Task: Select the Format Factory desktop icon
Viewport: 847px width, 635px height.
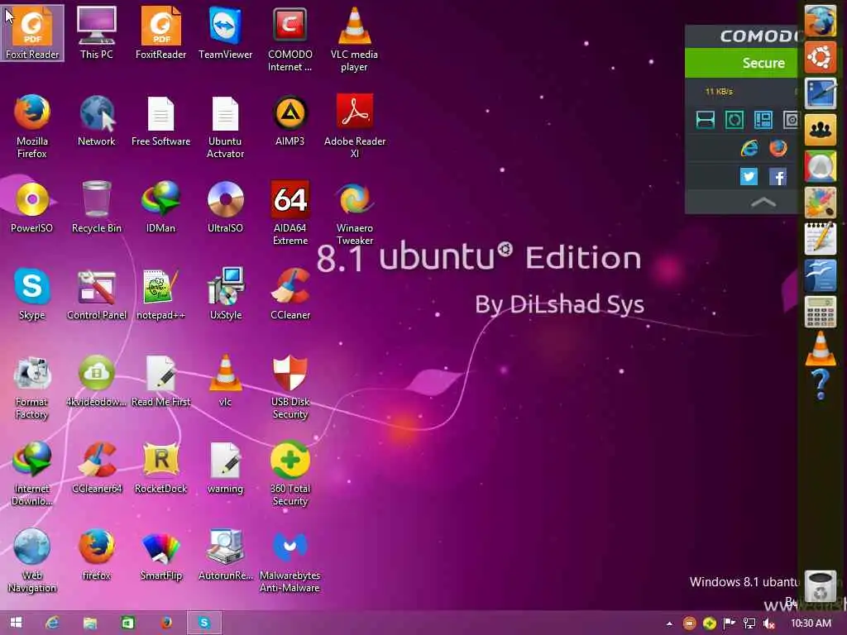Action: pyautogui.click(x=32, y=387)
